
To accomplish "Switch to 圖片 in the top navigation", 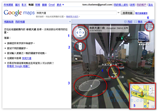I will [18, 5].
